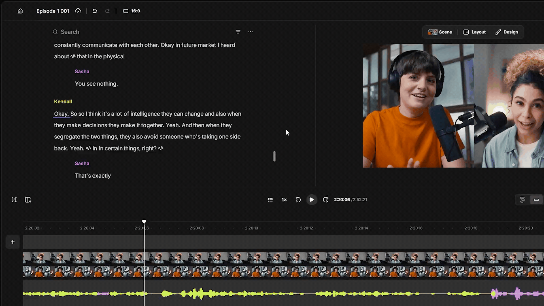Screen dimensions: 544x306
Task: Click the line "You see nothing."
Action: click(96, 84)
